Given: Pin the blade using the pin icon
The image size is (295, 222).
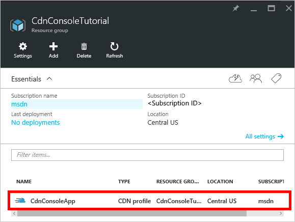Looking at the screenshot, I should 236,8.
